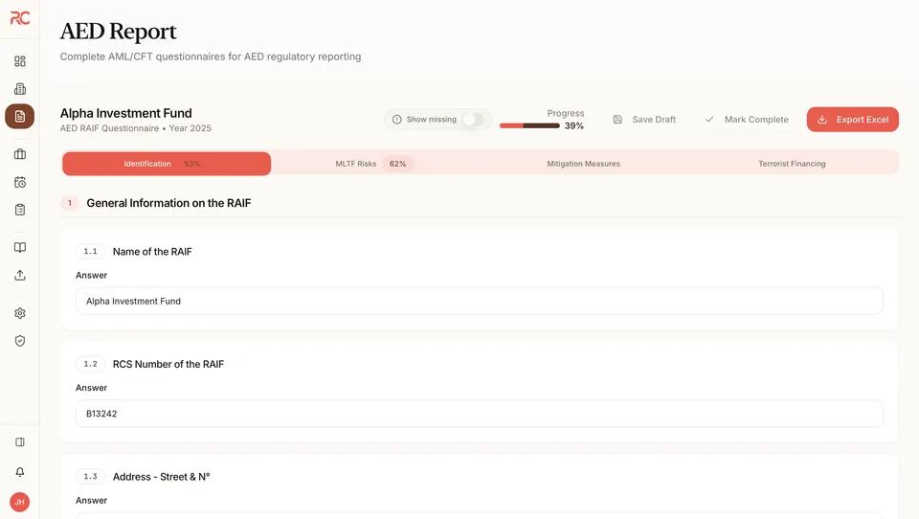Screen dimensions: 919x519
Task: Toggle the Show missing switch
Action: pos(473,120)
